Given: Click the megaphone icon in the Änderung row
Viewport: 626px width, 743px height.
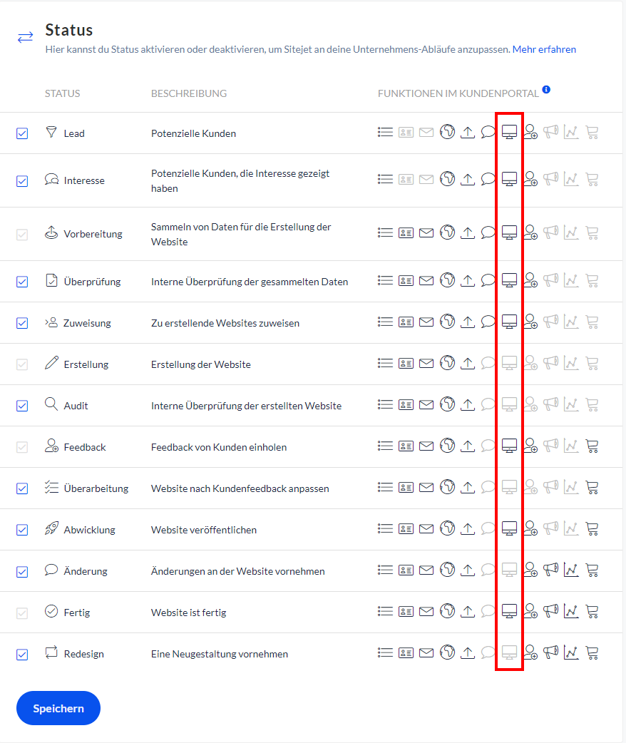Looking at the screenshot, I should coord(550,569).
